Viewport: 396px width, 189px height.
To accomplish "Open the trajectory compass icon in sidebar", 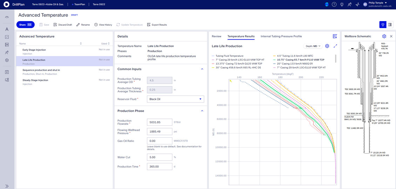I will pyautogui.click(x=7, y=29).
